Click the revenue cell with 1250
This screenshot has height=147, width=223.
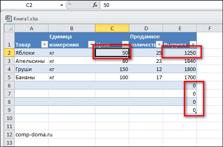[180, 53]
